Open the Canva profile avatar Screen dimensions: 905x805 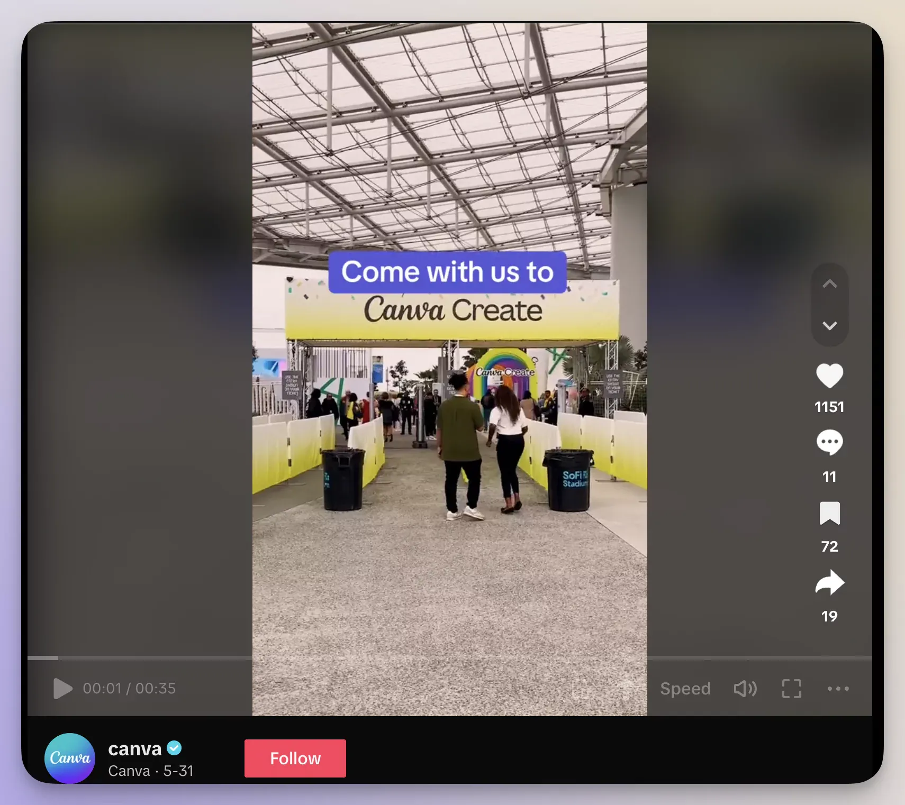point(70,758)
